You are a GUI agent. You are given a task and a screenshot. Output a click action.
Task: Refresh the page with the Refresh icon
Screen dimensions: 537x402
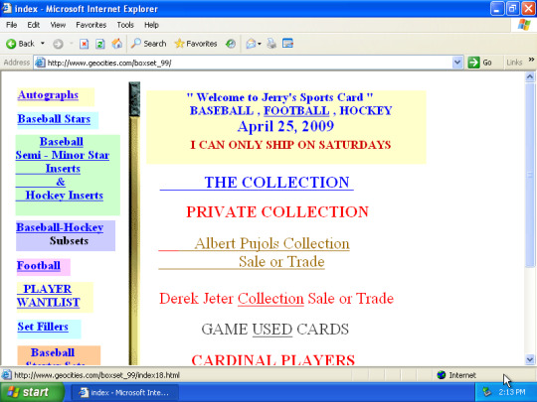pyautogui.click(x=100, y=44)
